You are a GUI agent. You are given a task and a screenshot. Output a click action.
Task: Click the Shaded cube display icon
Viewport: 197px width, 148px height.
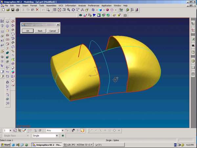100,10
